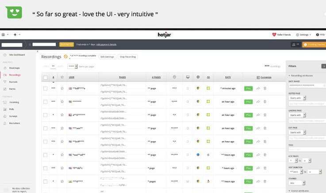Click the hotjar logo
Image resolution: width=326 pixels, height=193 pixels.
(164, 34)
